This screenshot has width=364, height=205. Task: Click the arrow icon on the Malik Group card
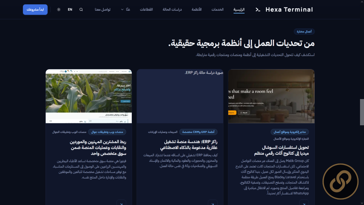pos(304,204)
